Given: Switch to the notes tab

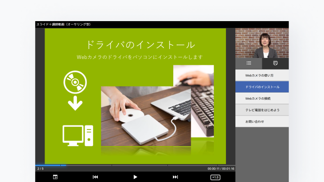Looking at the screenshot, I should pyautogui.click(x=275, y=63).
